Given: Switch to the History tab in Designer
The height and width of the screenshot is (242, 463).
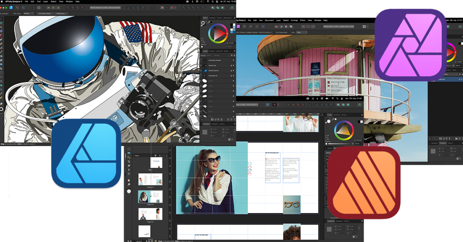Looking at the screenshot, I should (222, 124).
